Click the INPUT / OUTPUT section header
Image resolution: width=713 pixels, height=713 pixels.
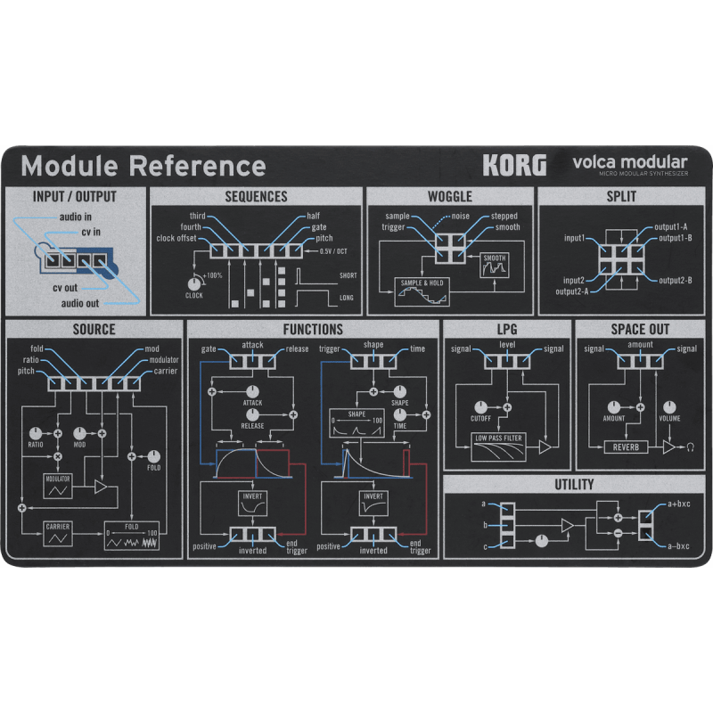coord(75,196)
